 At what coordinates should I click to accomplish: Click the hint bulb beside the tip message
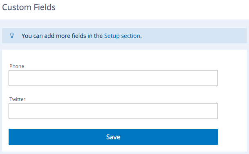12,35
